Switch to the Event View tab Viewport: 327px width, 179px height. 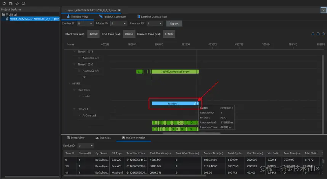coord(75,138)
